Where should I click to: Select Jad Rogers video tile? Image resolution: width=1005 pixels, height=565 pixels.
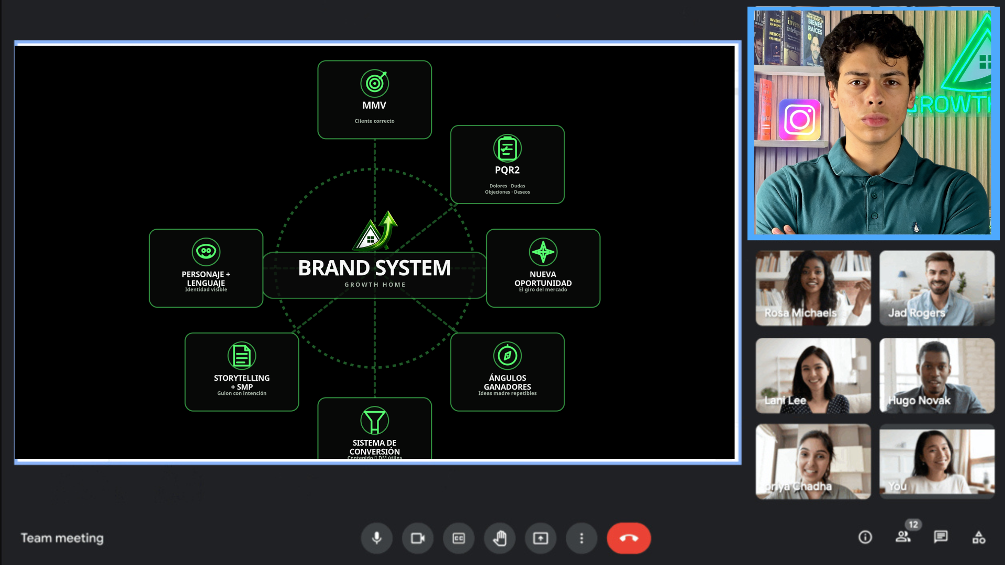[x=937, y=288]
